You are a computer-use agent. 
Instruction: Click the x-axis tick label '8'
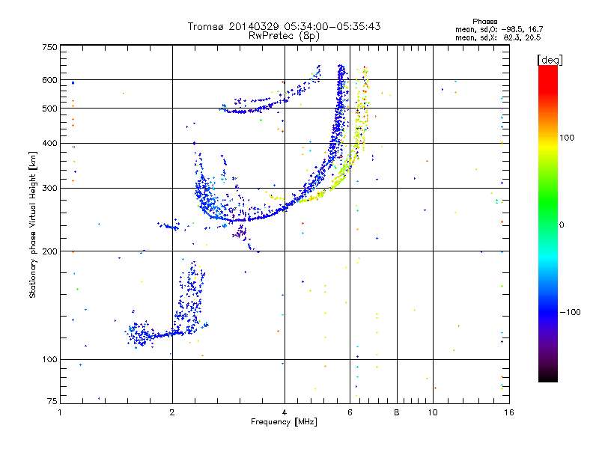tap(397, 412)
